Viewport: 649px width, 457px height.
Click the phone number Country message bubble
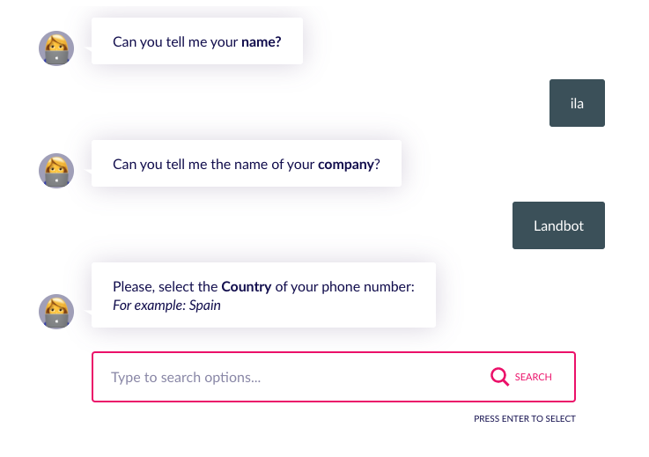point(263,295)
